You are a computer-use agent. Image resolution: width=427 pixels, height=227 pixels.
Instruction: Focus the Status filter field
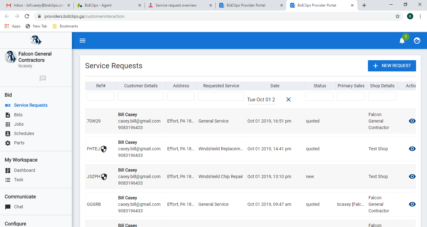coord(319,96)
